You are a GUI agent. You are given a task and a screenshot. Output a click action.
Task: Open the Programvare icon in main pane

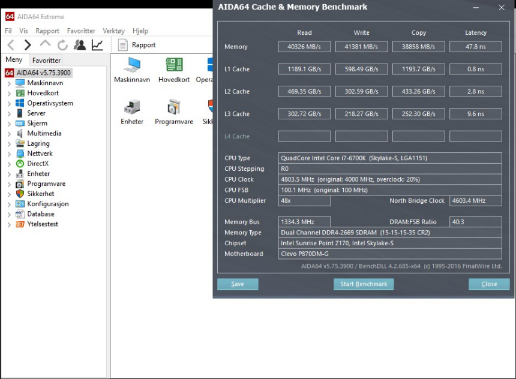tap(174, 112)
